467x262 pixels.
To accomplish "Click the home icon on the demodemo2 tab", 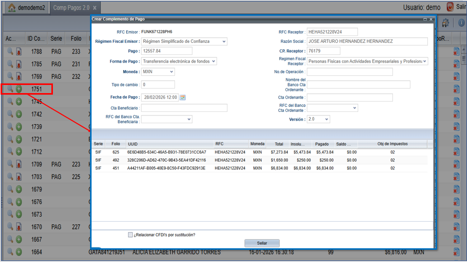I will coord(11,8).
